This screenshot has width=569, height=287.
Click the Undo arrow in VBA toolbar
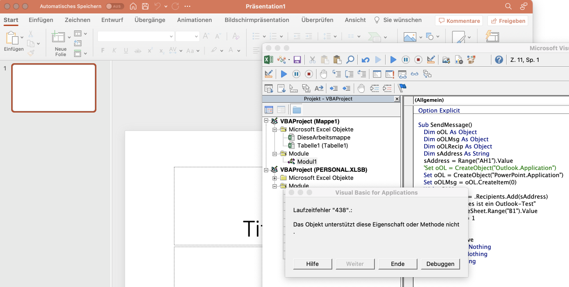tap(365, 60)
